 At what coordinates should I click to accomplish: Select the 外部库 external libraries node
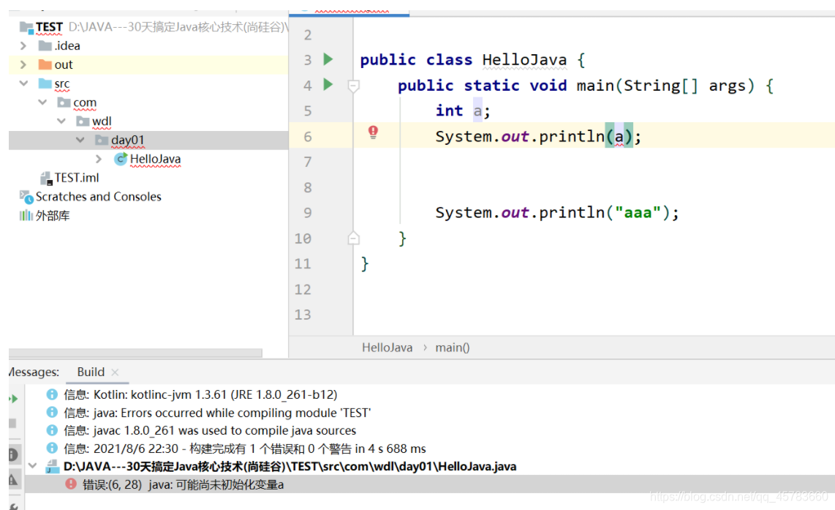tap(53, 215)
